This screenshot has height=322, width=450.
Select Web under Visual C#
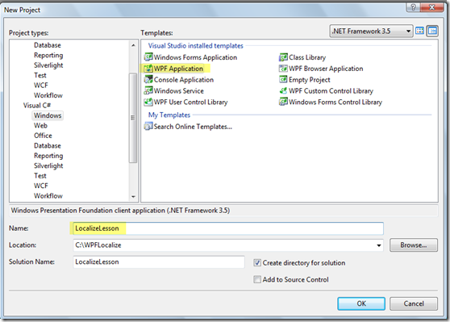(40, 126)
